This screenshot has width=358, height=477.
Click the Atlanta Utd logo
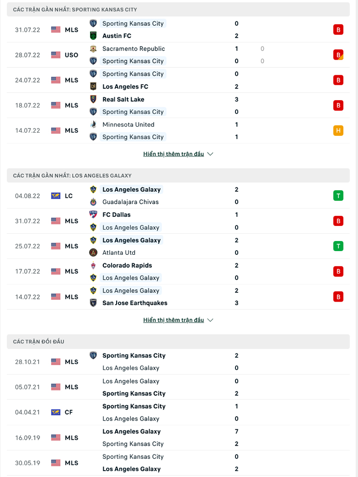[93, 253]
